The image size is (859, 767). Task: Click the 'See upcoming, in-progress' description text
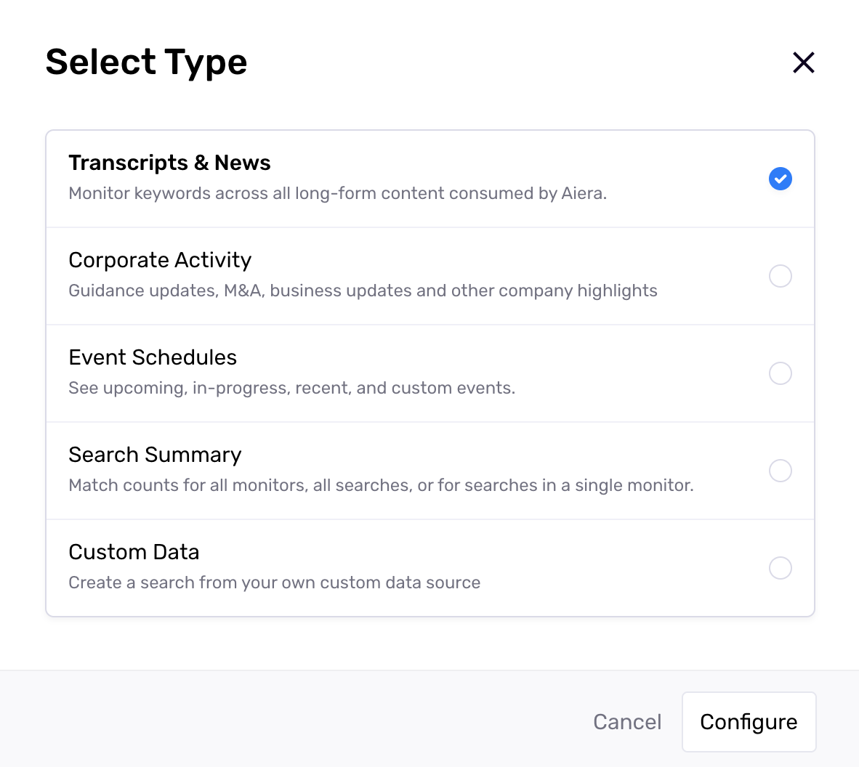(x=291, y=388)
